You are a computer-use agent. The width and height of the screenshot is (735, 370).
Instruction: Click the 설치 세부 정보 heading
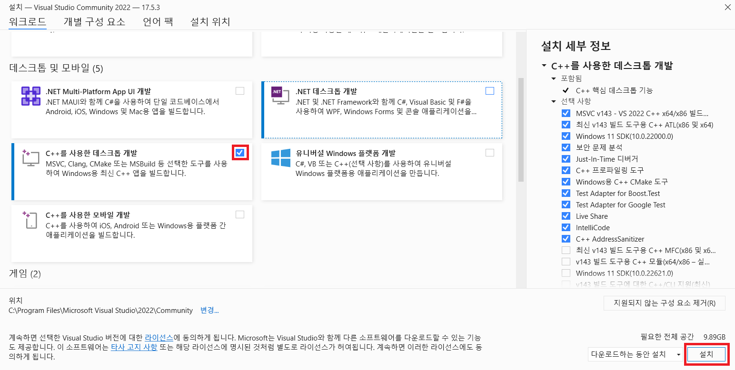576,46
